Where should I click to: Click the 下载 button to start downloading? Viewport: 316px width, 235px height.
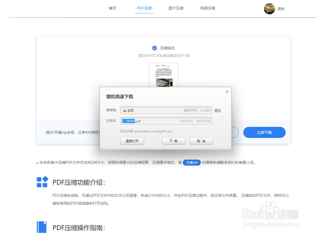tap(173, 141)
